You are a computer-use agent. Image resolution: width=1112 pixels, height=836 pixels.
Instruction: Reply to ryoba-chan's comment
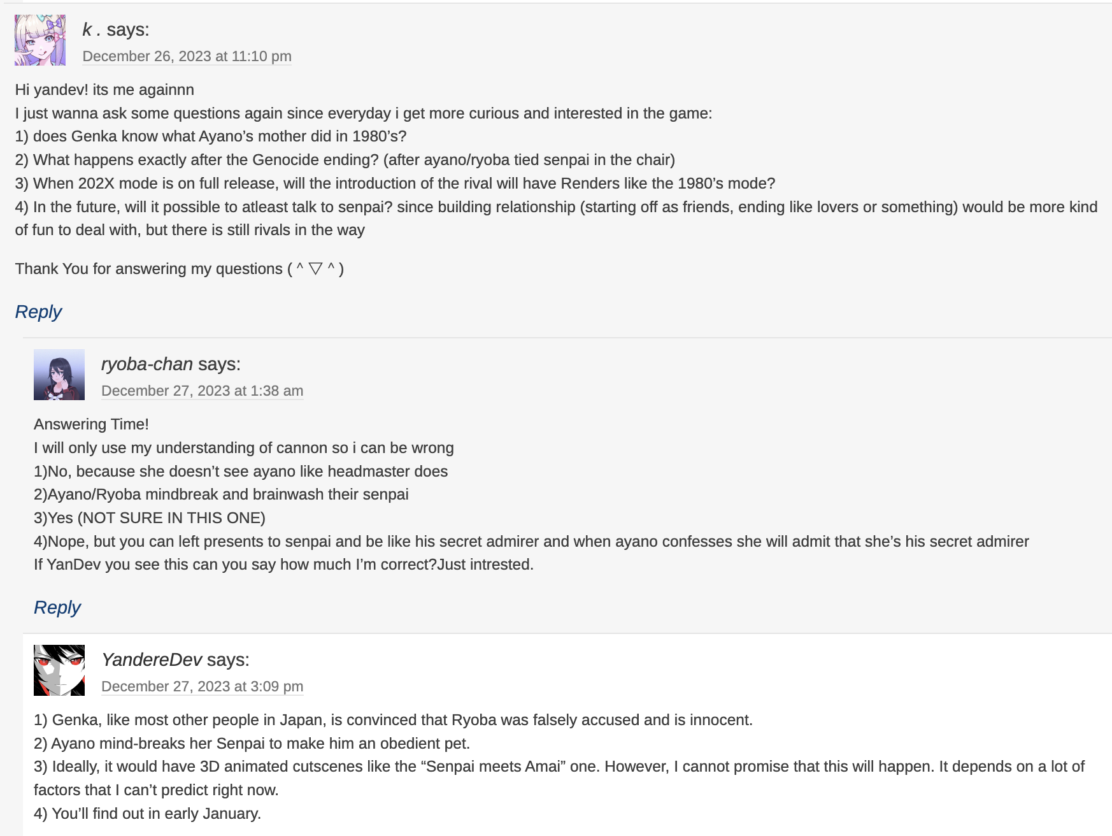coord(57,607)
